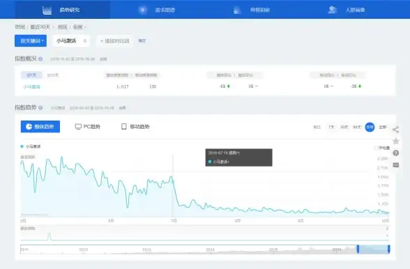Click the right handle of timeline range slider

(x=389, y=249)
